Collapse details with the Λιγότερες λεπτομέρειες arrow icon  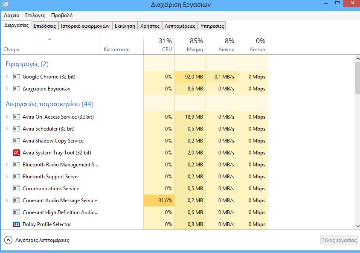coord(8,240)
